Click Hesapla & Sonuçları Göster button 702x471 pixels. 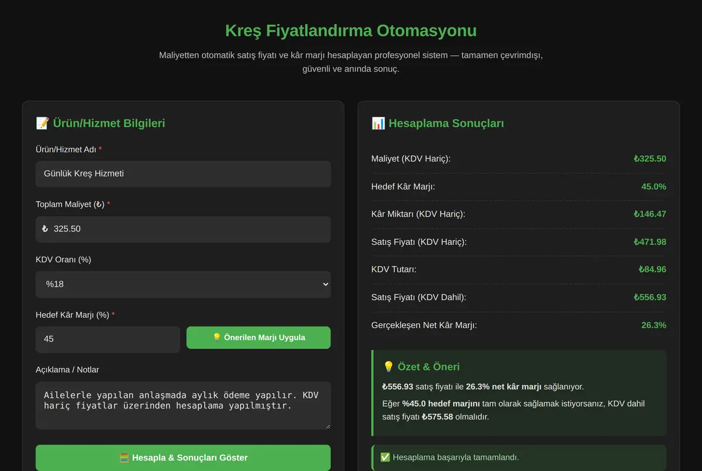183,458
